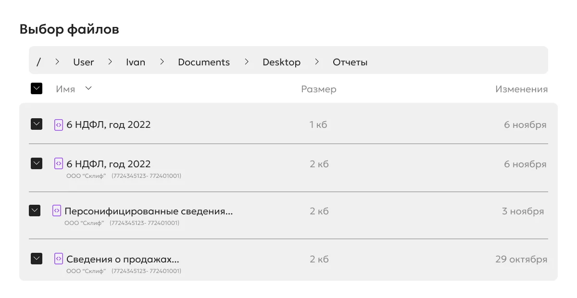Navigate to User in the breadcrumb path
The height and width of the screenshot is (298, 577).
[84, 62]
